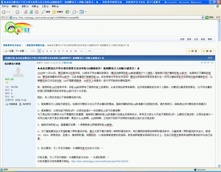The width and height of the screenshot is (221, 172).
Task: Click the Internet zone globe in status bar
Action: 195,170
